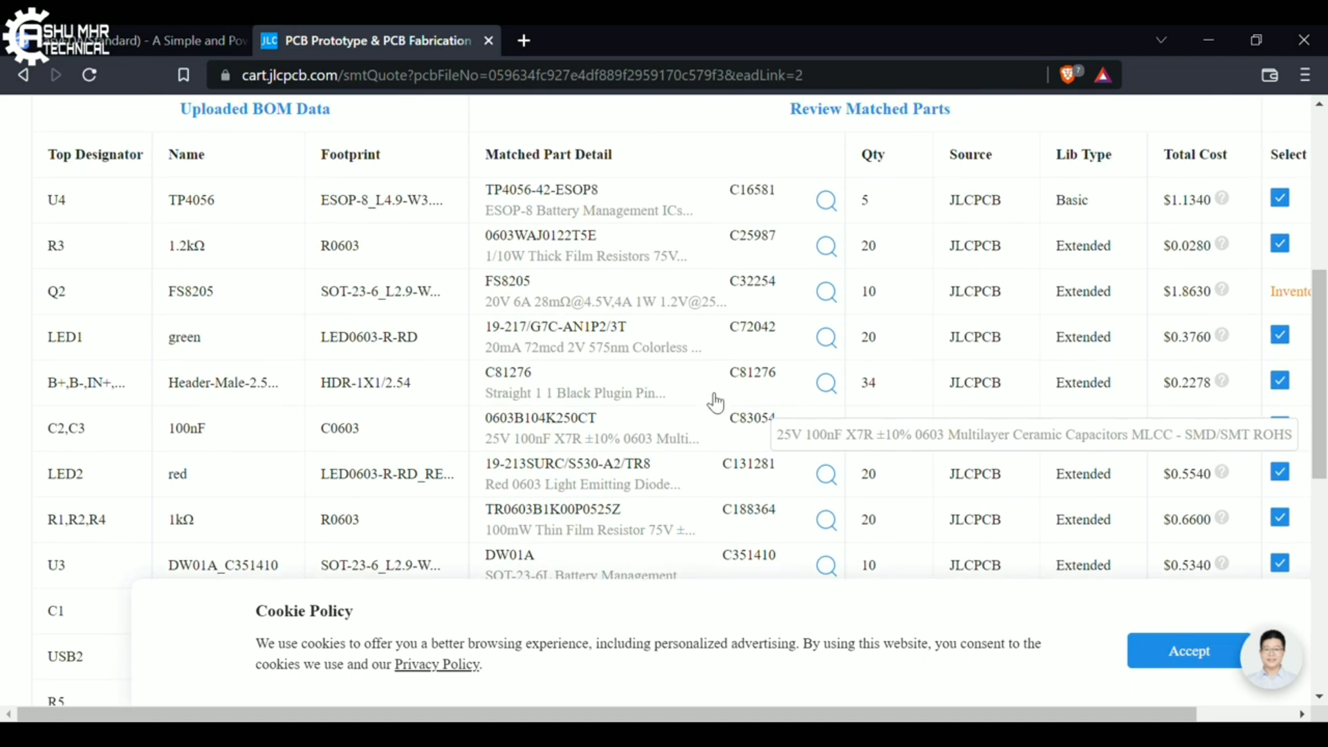Reload the cart page
Screen dimensions: 1328x747
pyautogui.click(x=89, y=75)
